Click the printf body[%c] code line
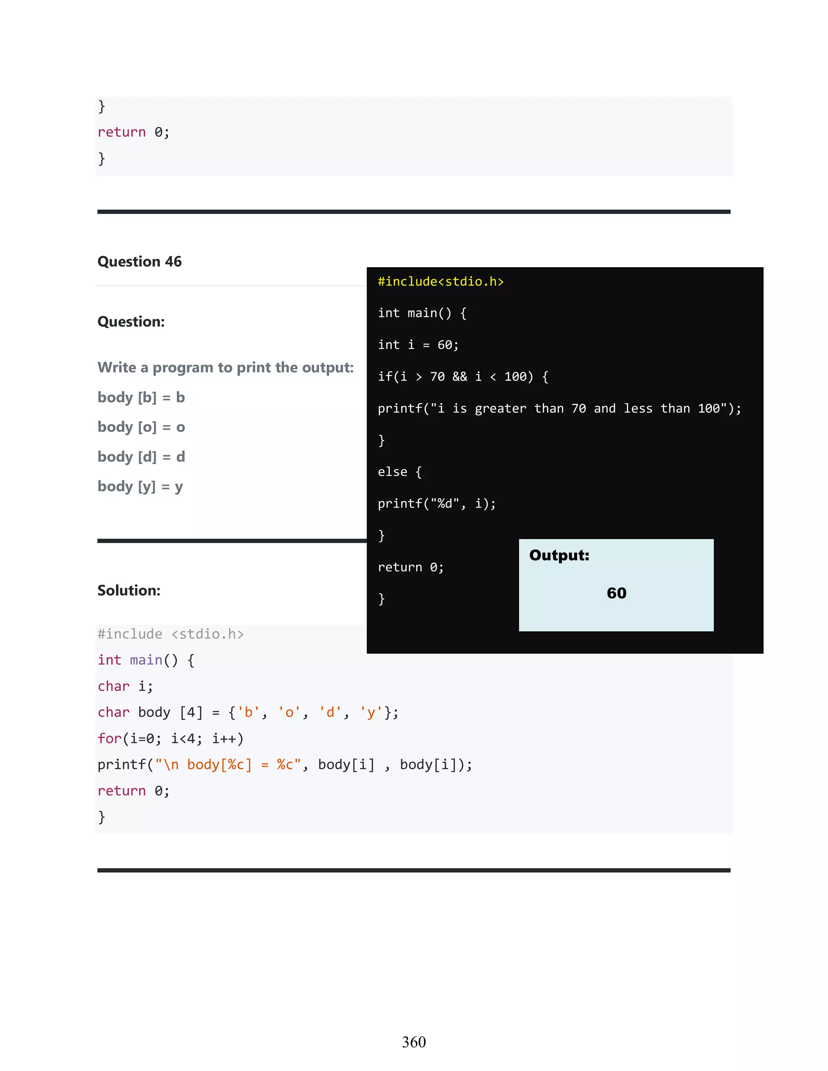The width and height of the screenshot is (828, 1071). point(285,765)
